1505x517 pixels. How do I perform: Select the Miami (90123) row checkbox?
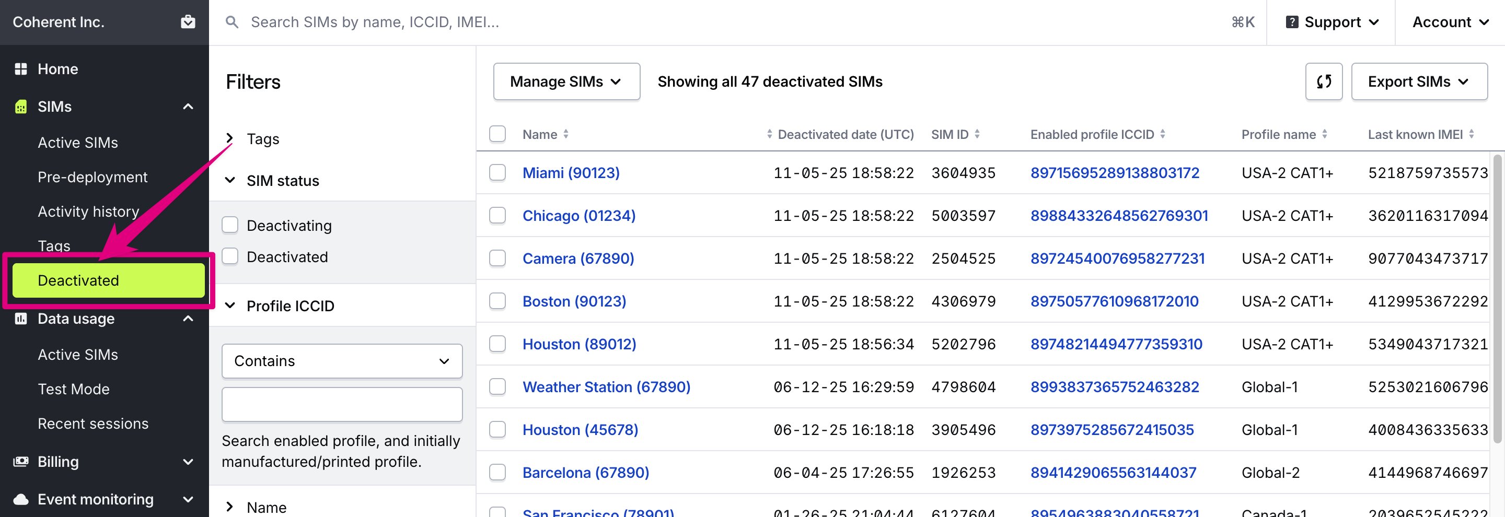point(497,173)
